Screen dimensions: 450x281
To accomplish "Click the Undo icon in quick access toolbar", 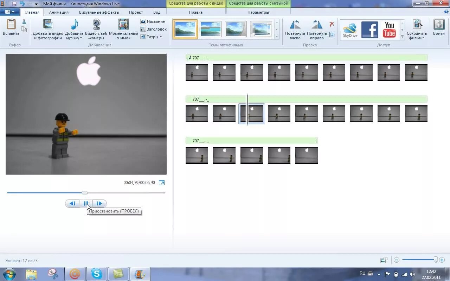I will [x=22, y=4].
